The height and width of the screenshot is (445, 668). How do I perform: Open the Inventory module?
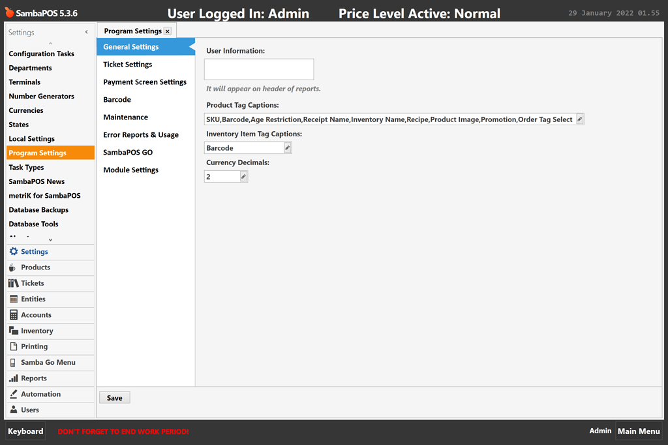pyautogui.click(x=51, y=331)
